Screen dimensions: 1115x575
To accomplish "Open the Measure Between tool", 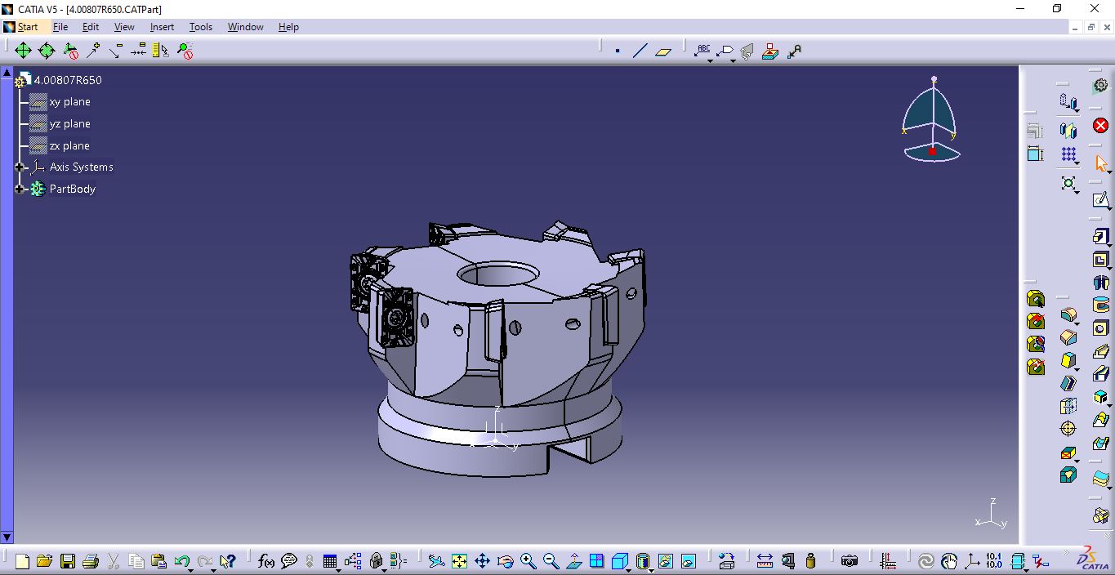I will coord(765,561).
